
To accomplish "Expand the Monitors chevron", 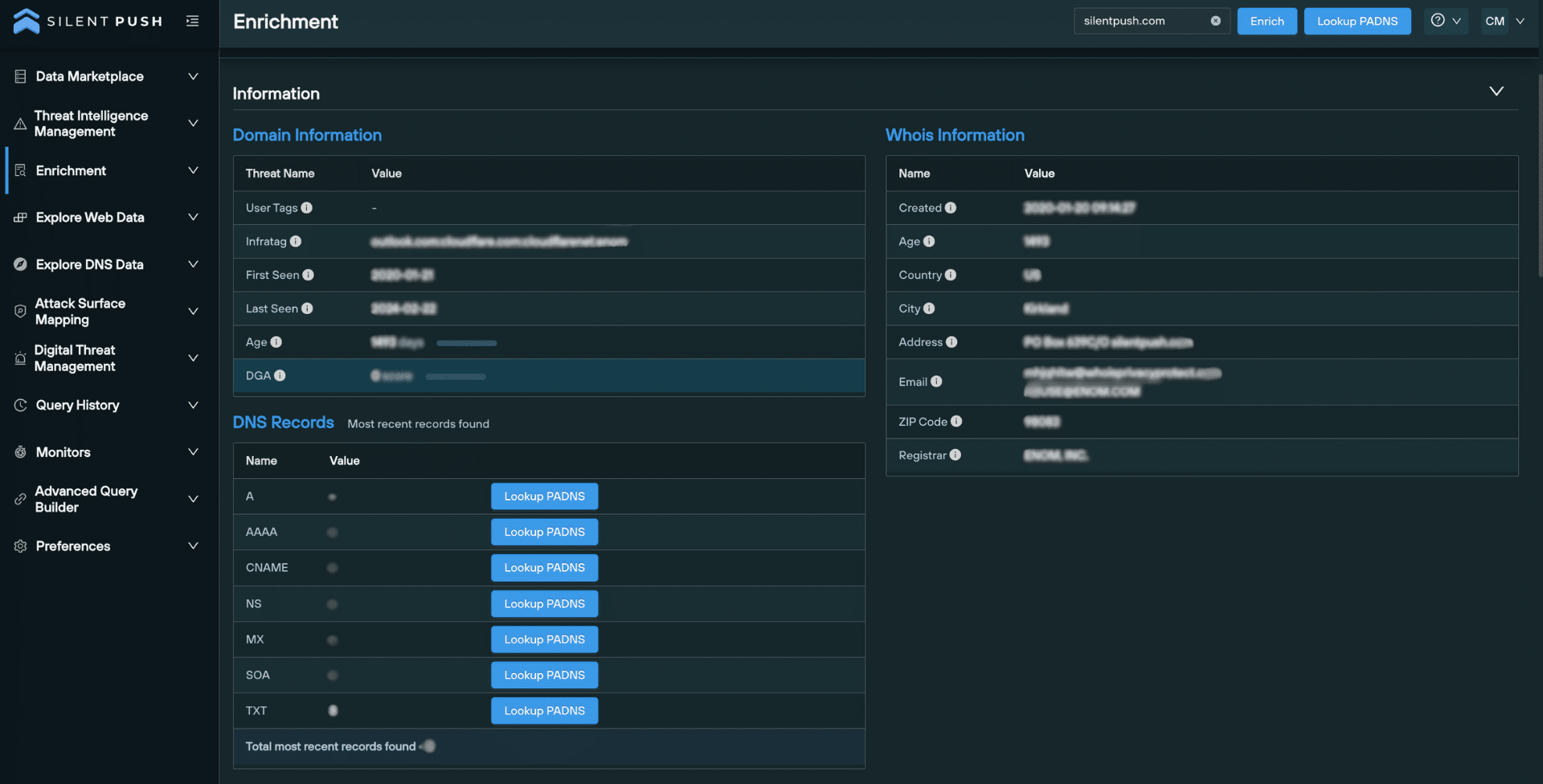I will [x=193, y=452].
